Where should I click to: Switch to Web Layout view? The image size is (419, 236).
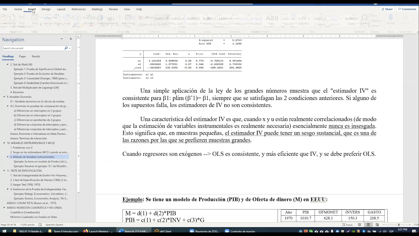pyautogui.click(x=377, y=225)
